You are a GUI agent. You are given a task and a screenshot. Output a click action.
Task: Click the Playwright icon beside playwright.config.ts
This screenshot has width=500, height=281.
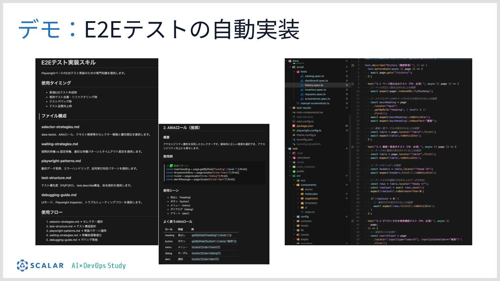tap(294, 130)
